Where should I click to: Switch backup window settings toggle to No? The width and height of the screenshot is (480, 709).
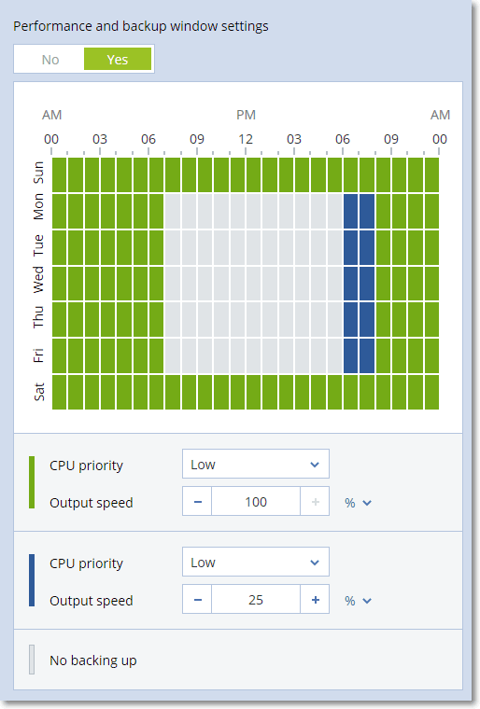(x=50, y=59)
